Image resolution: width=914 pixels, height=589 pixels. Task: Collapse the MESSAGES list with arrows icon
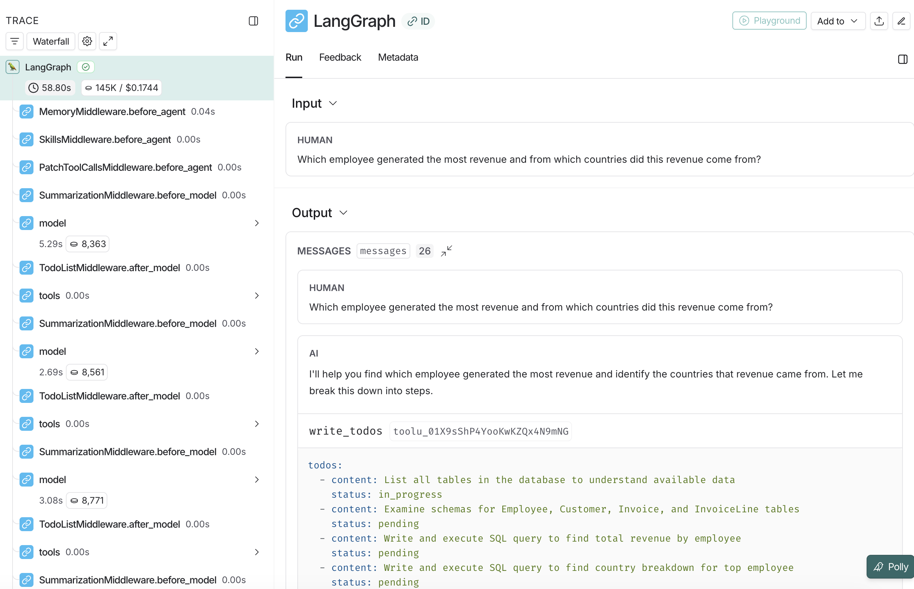pos(446,251)
